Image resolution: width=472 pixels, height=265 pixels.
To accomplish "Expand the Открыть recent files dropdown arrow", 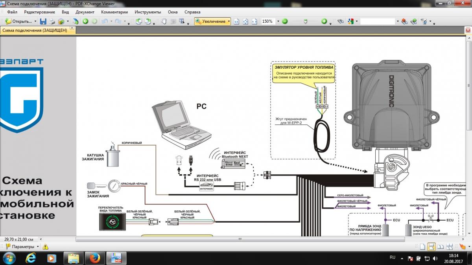I will coord(35,21).
